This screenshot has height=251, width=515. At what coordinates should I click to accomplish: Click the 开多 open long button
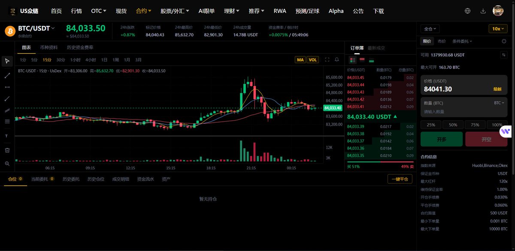tap(442, 139)
